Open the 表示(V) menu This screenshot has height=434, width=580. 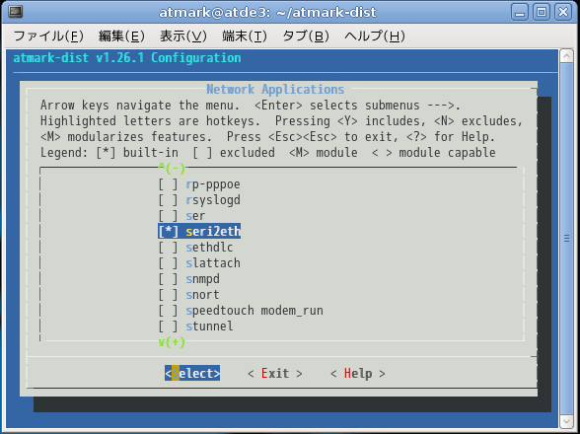coord(183,36)
